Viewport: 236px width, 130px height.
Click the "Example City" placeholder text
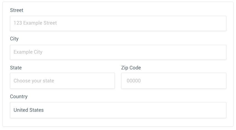(x=28, y=52)
